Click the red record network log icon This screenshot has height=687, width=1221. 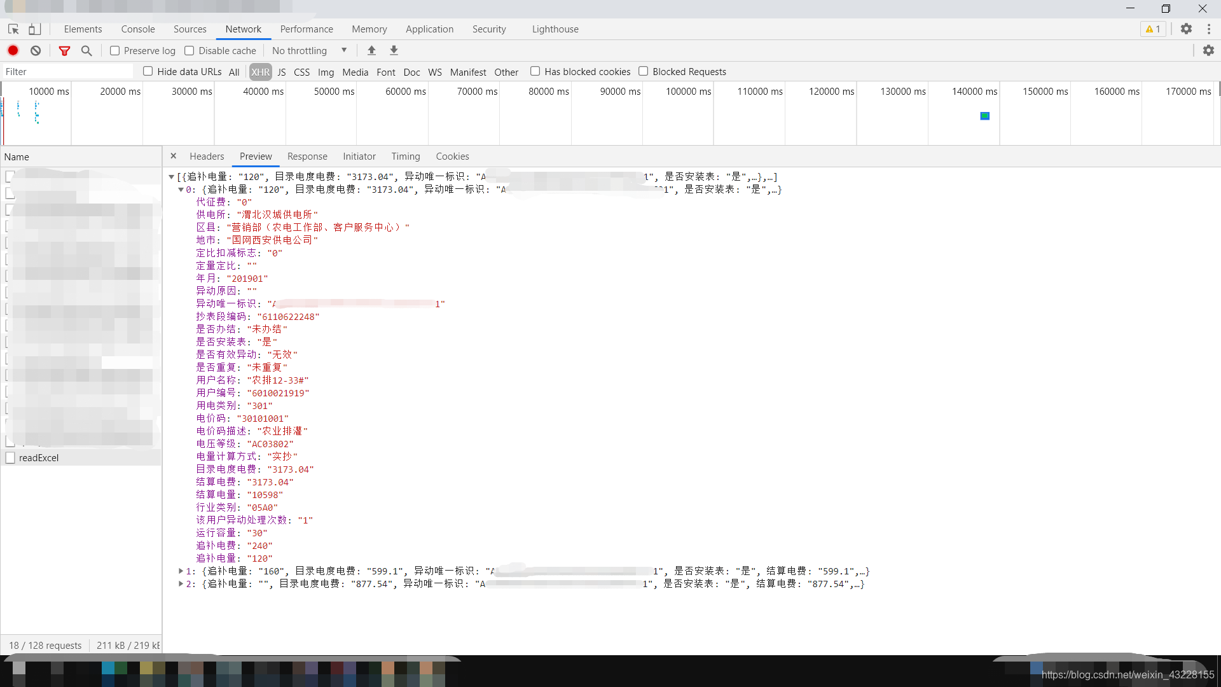coord(13,50)
